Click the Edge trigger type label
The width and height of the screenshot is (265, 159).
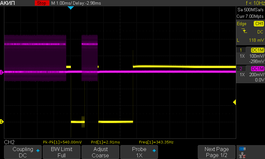click(x=241, y=24)
